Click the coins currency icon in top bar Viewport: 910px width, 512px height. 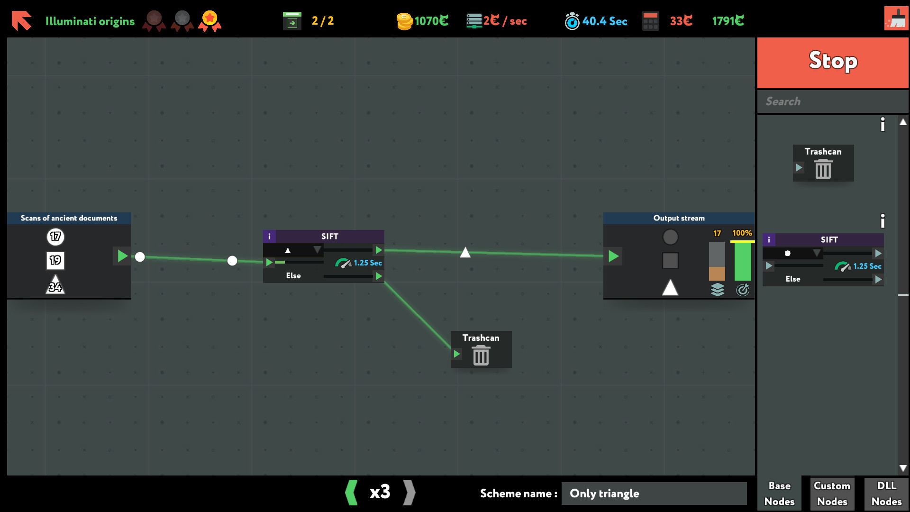click(x=404, y=21)
